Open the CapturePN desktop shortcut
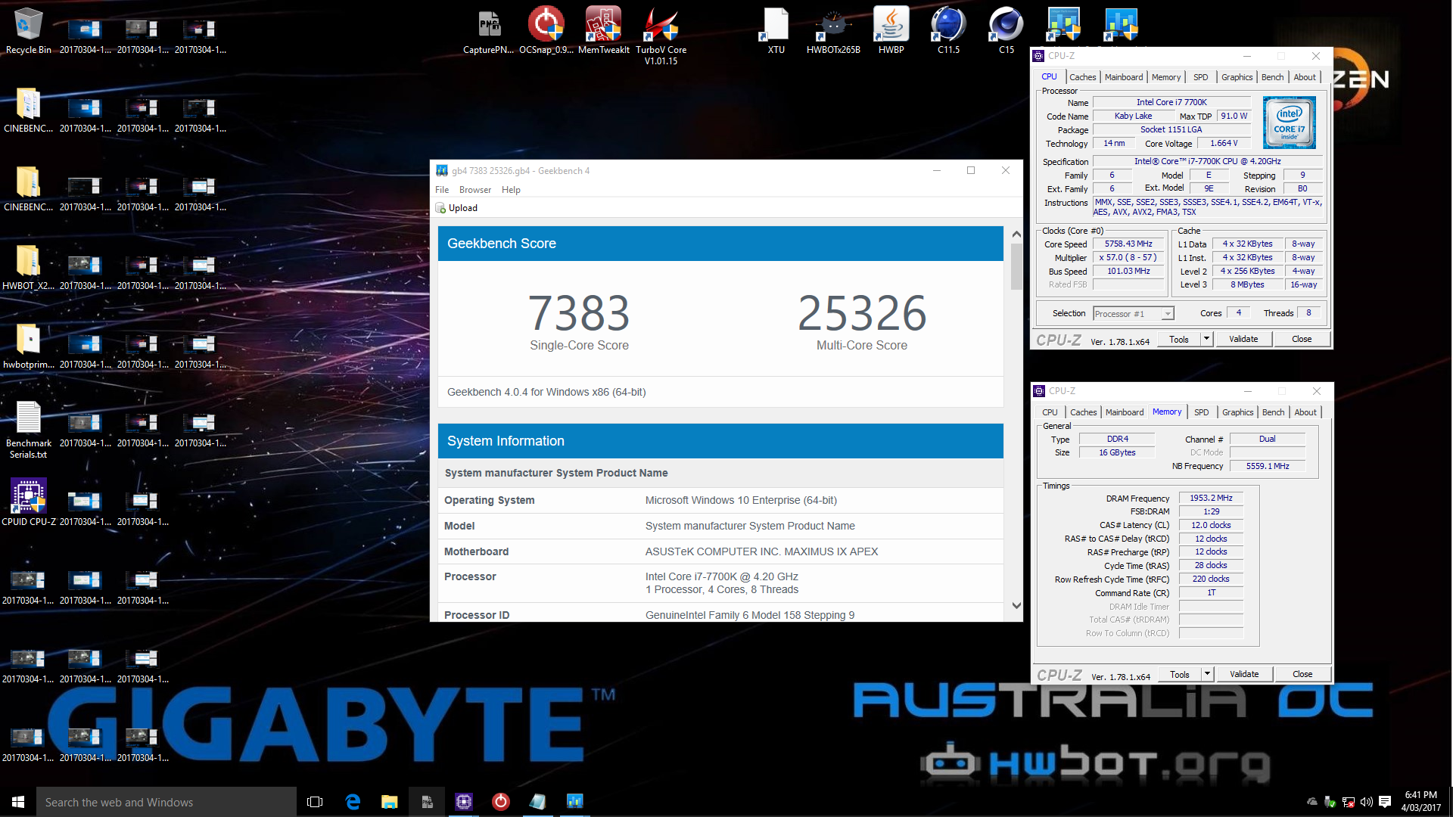The height and width of the screenshot is (817, 1453). point(489,30)
